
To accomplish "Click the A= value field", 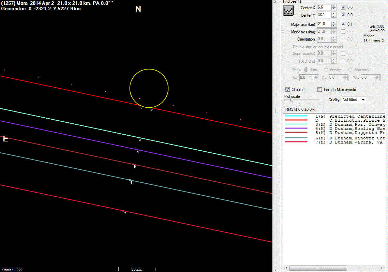I will point(306,78).
